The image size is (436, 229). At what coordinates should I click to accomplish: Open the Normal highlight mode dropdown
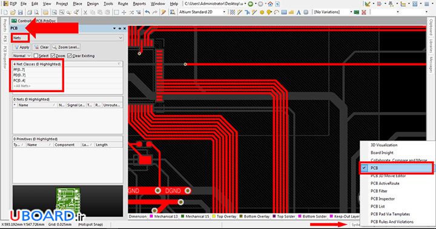click(x=22, y=56)
